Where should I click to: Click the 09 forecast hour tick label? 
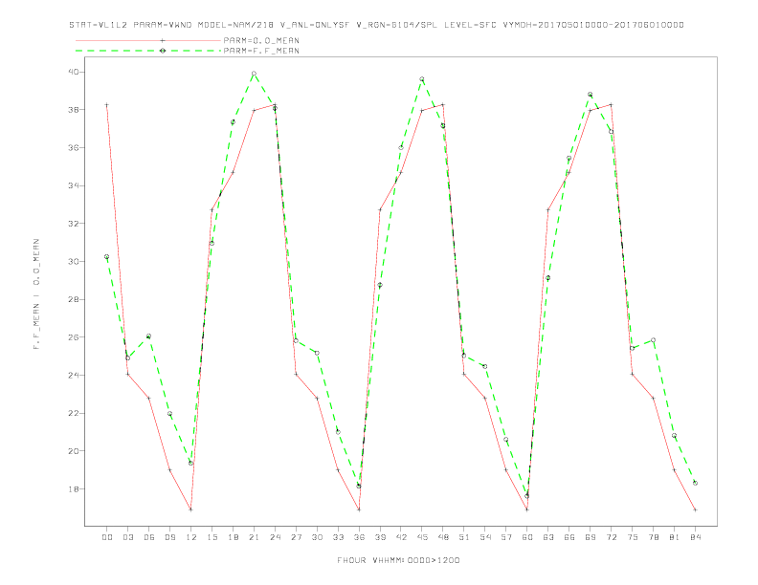click(169, 537)
